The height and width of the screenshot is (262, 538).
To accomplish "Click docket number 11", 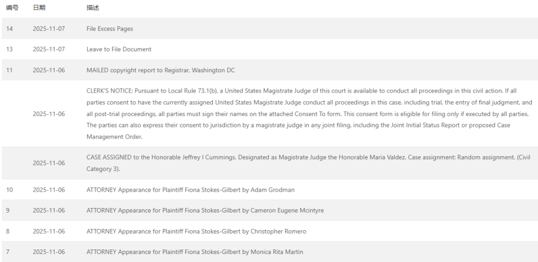I will point(9,70).
